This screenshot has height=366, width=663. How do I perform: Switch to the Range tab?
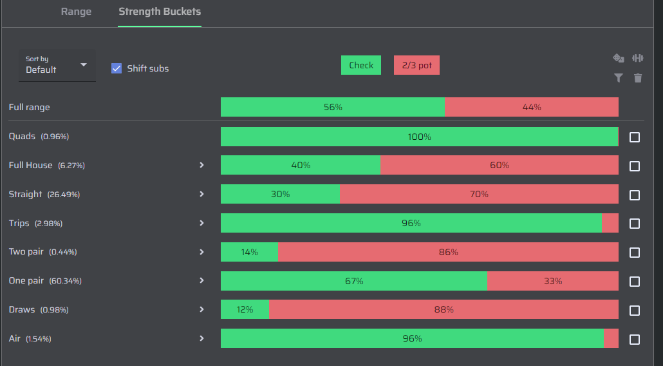coord(76,12)
